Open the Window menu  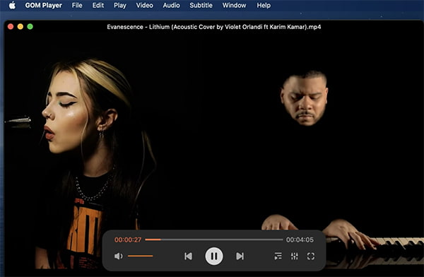pos(234,6)
